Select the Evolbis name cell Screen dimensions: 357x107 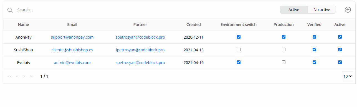[x=24, y=63]
